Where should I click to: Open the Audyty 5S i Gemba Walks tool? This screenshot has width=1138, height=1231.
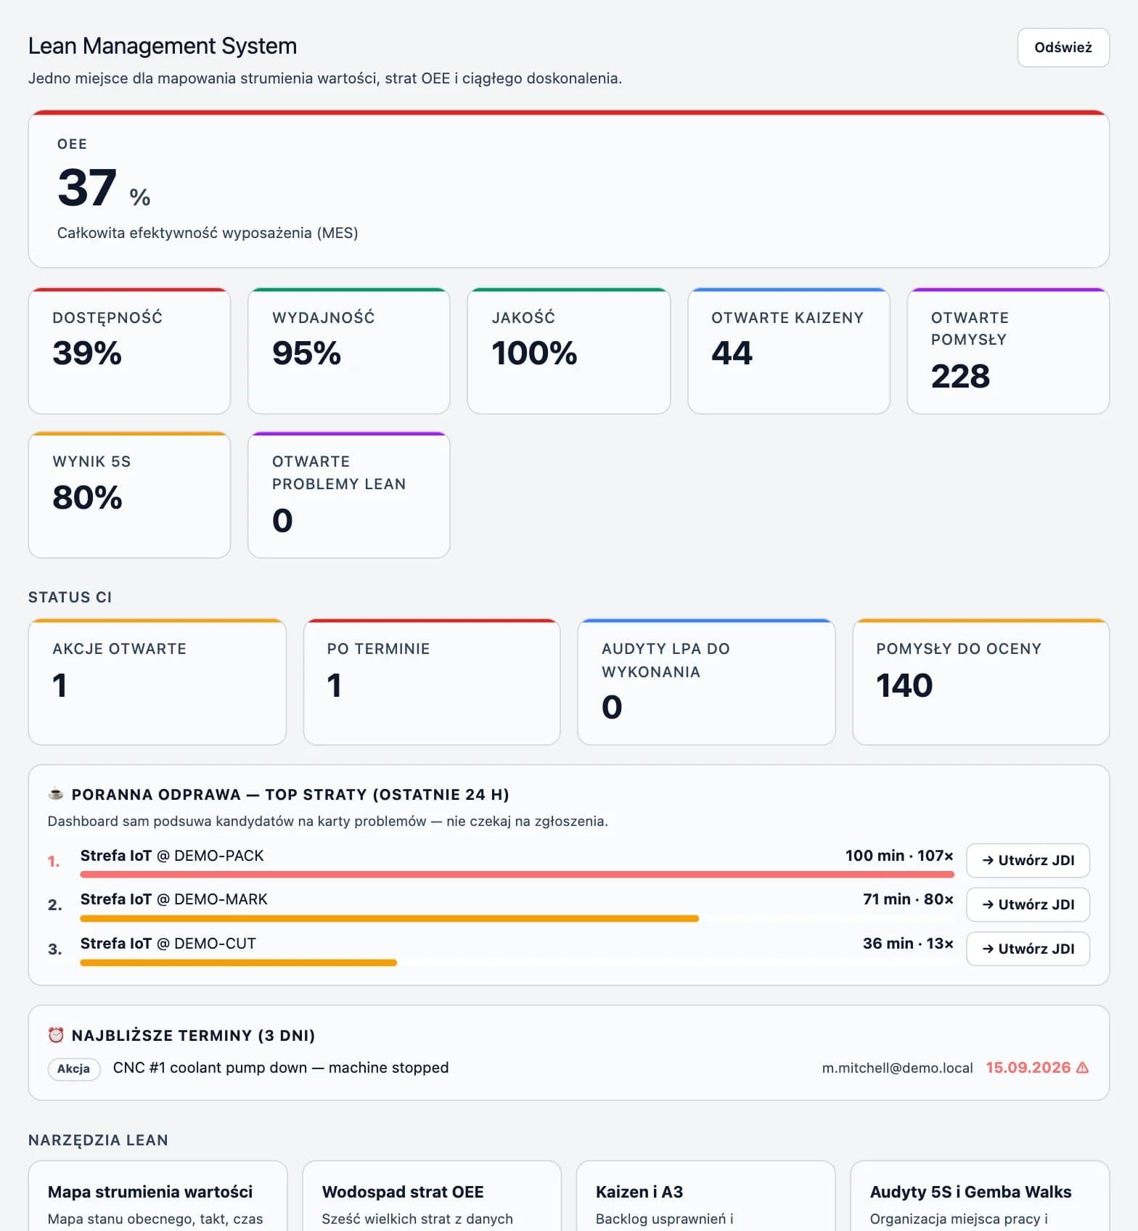point(980,1196)
